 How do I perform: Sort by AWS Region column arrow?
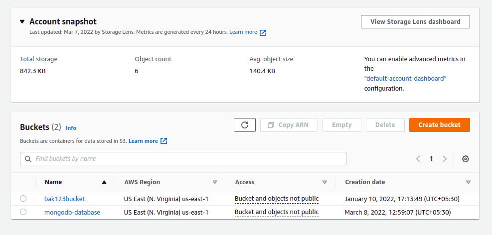[x=215, y=182]
